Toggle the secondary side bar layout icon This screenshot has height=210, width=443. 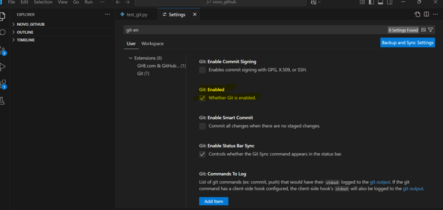pyautogui.click(x=389, y=2)
